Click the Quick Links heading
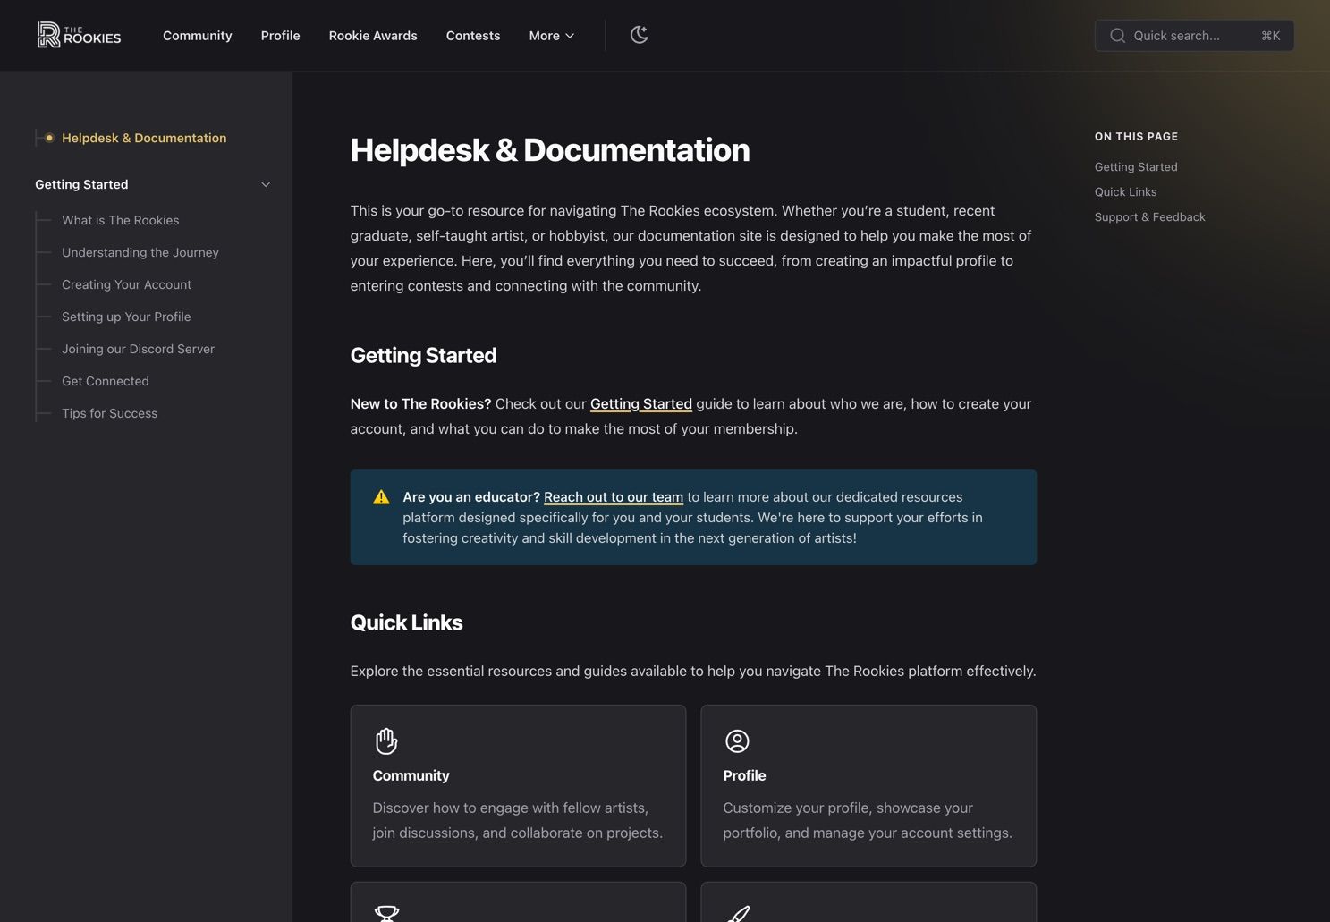 tap(407, 622)
